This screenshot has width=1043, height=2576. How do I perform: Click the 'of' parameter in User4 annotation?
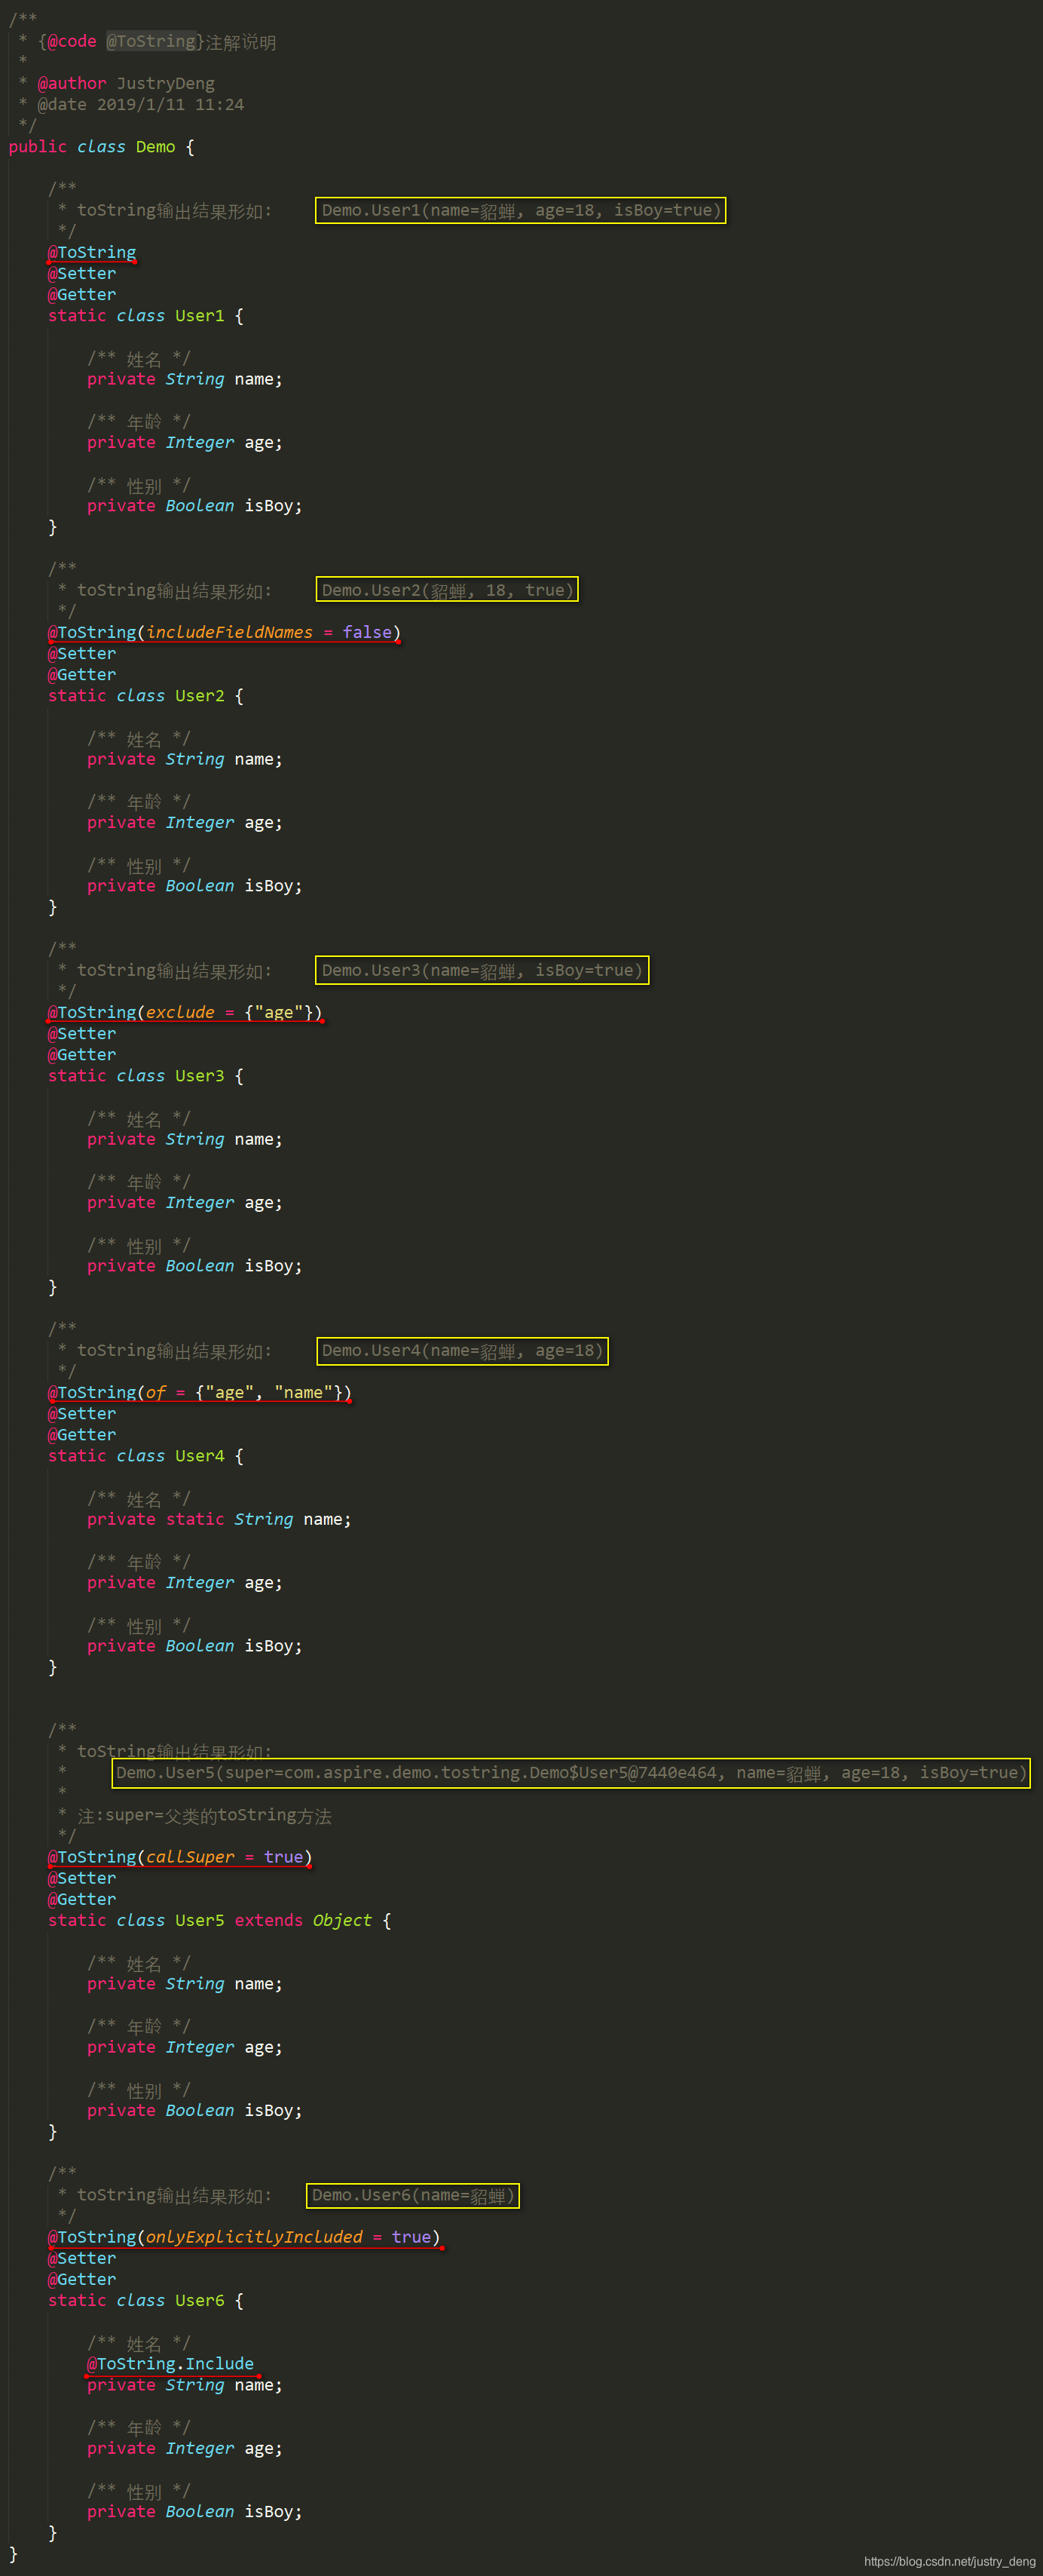tap(156, 1392)
